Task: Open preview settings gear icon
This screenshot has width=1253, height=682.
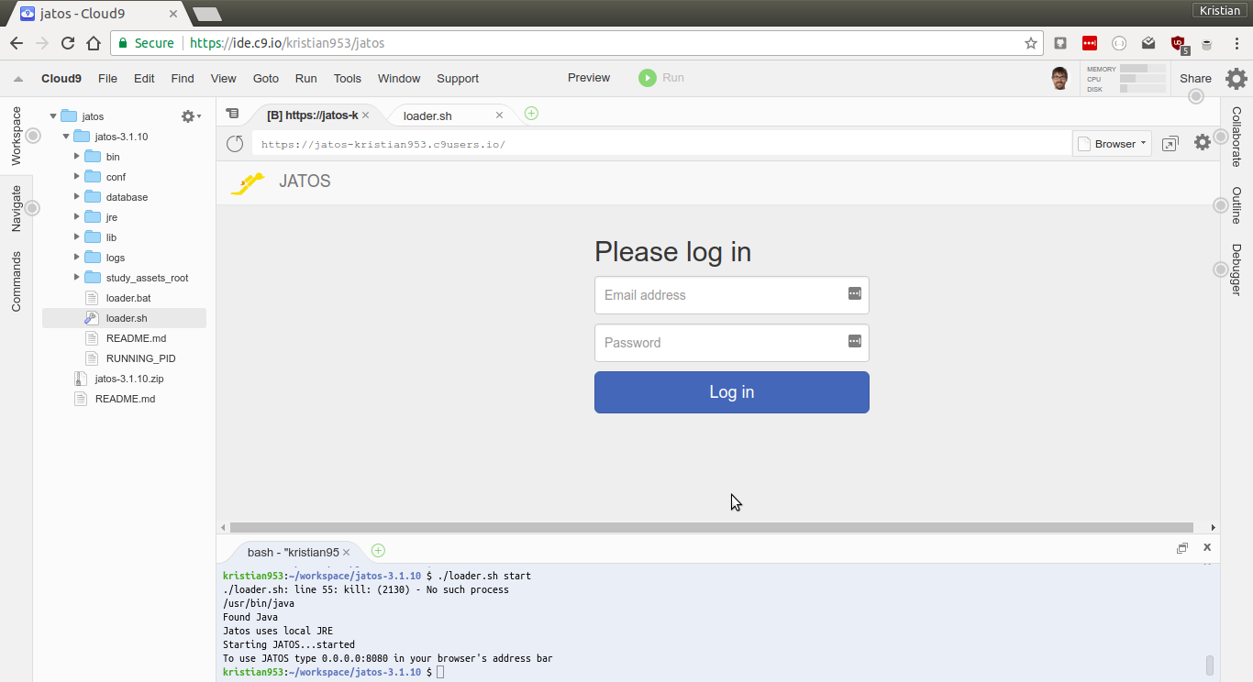Action: click(x=1202, y=142)
